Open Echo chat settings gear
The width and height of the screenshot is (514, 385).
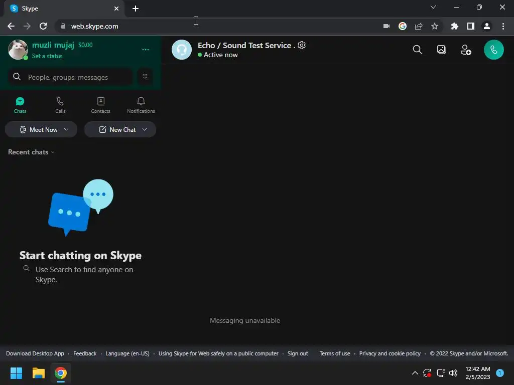click(302, 45)
